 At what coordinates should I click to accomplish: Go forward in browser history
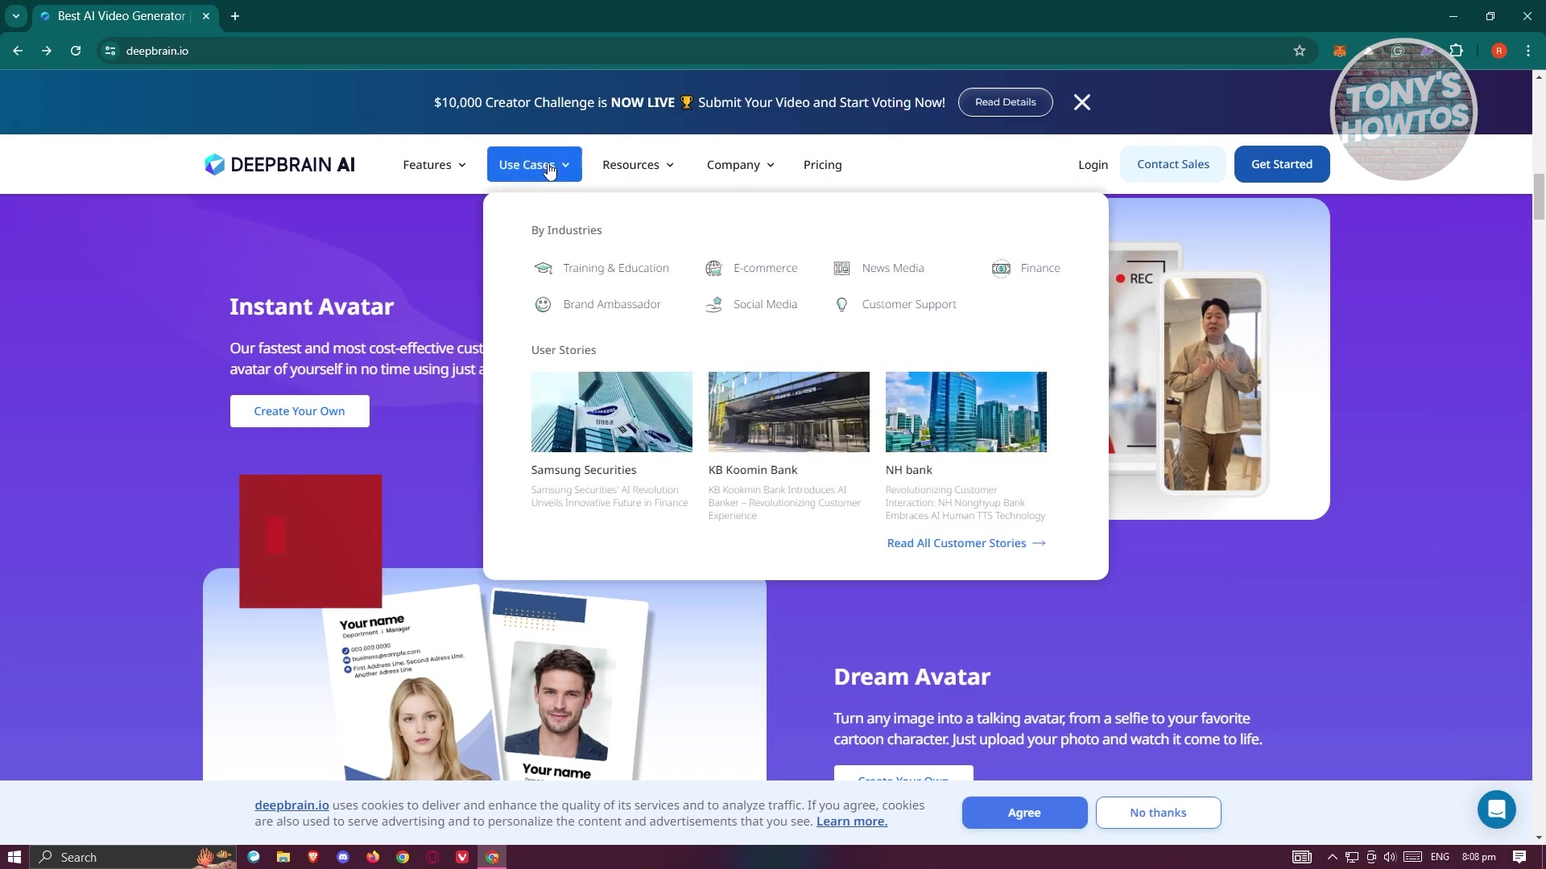pos(47,51)
